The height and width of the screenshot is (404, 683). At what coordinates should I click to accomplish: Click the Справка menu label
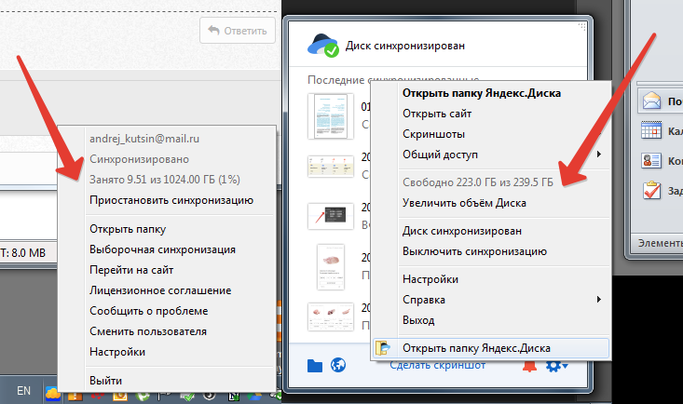[x=424, y=300]
